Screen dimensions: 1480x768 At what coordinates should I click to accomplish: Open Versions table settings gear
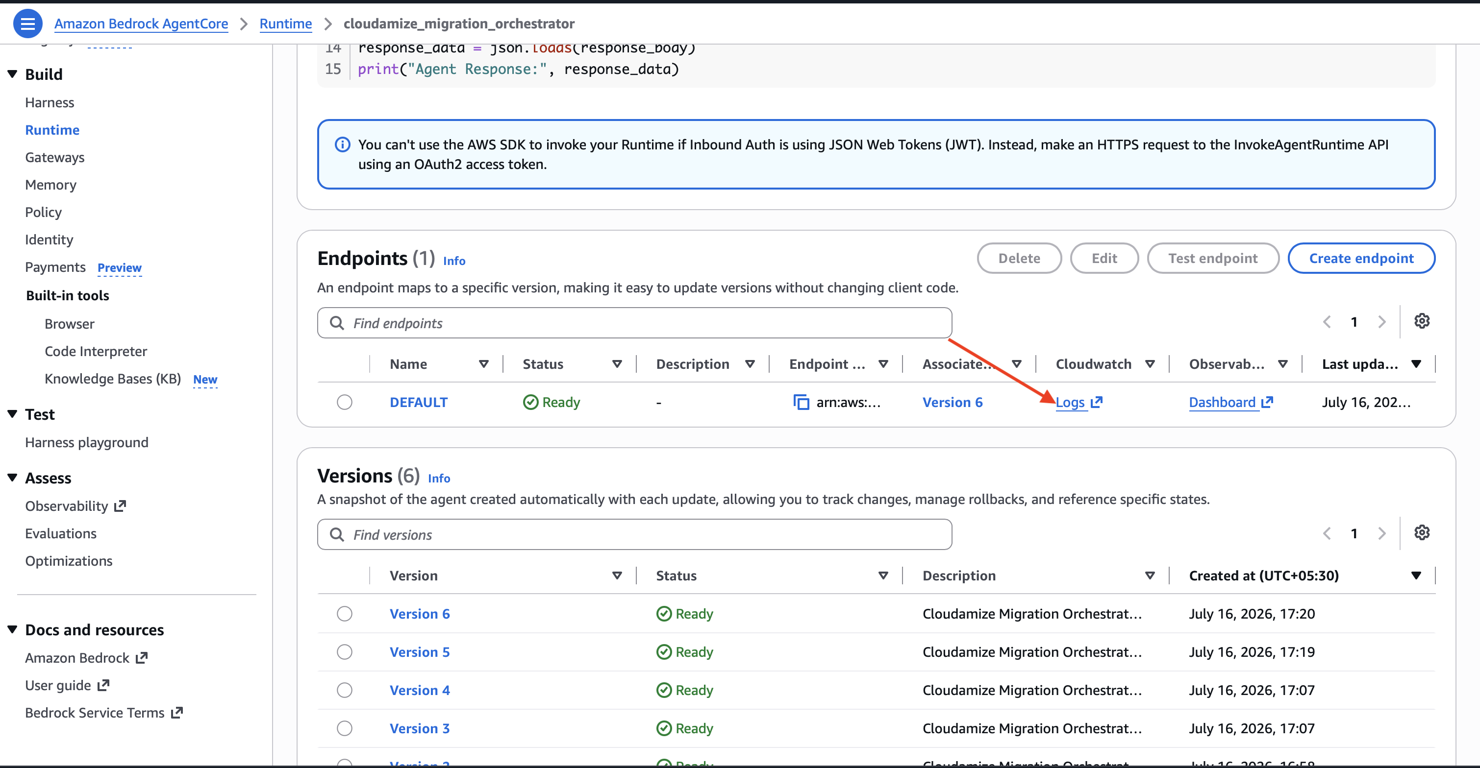click(1421, 533)
